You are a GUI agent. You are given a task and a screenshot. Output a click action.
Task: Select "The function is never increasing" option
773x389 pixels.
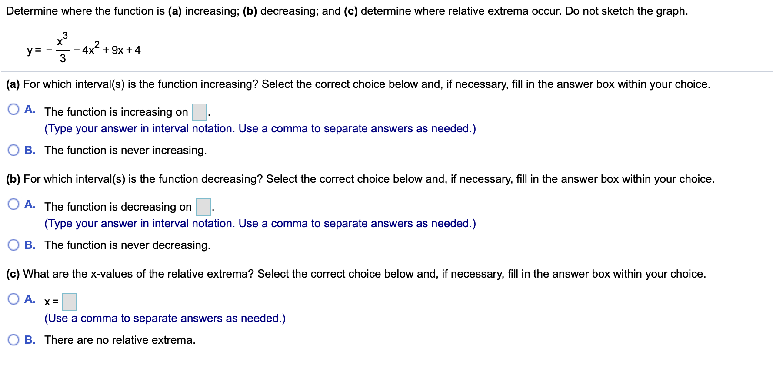(x=13, y=150)
